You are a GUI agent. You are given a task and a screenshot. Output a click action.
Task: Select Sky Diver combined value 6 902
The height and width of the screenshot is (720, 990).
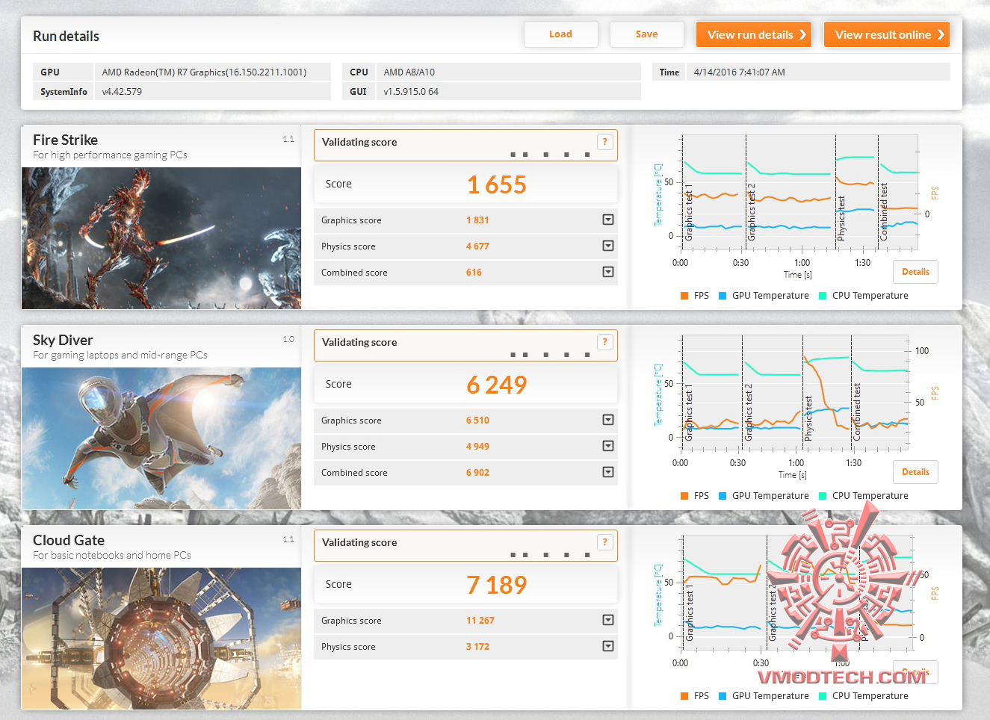(477, 473)
